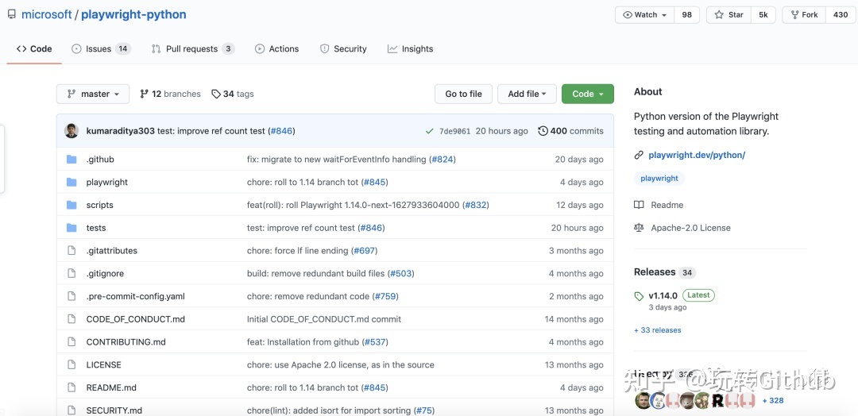This screenshot has width=858, height=416.
Task: Click the first contributor avatar
Action: (643, 401)
